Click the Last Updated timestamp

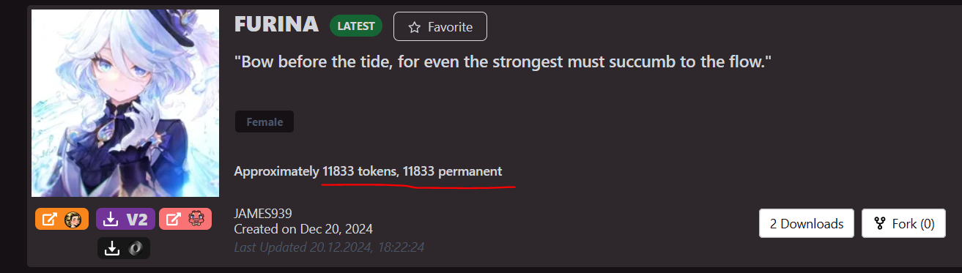[329, 247]
